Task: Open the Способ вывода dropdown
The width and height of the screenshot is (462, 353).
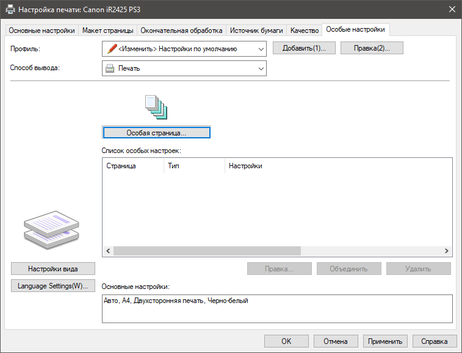Action: [184, 68]
